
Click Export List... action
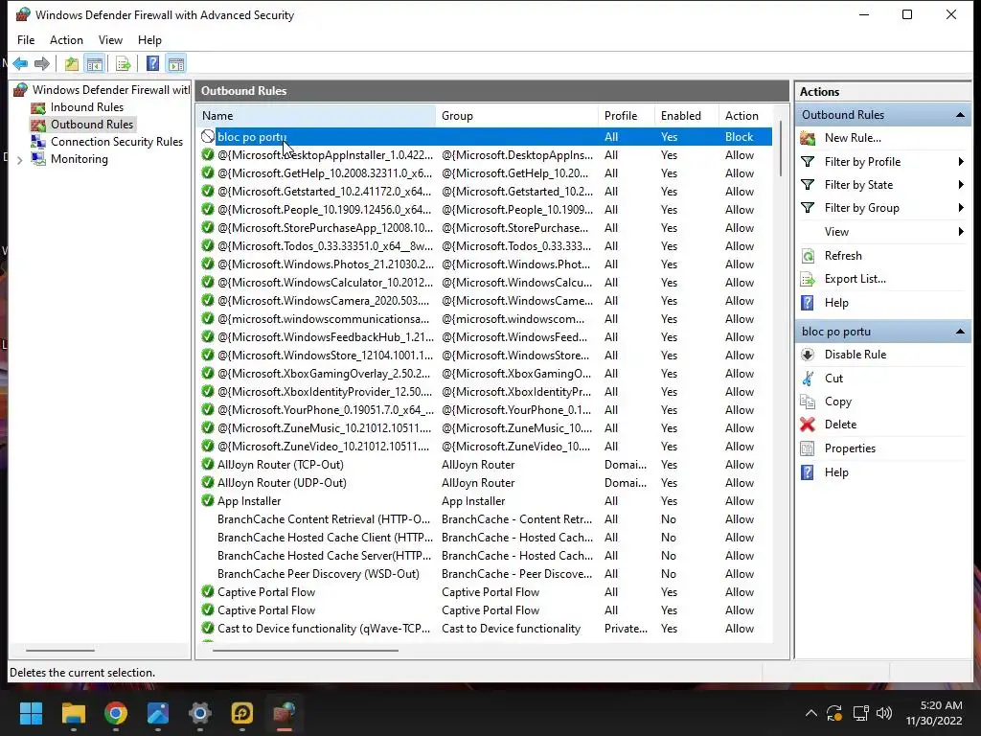pyautogui.click(x=856, y=279)
